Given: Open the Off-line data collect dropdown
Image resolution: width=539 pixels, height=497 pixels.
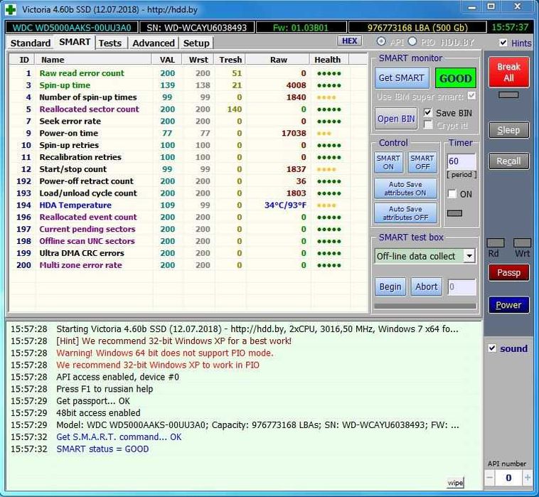Looking at the screenshot, I should coord(469,256).
